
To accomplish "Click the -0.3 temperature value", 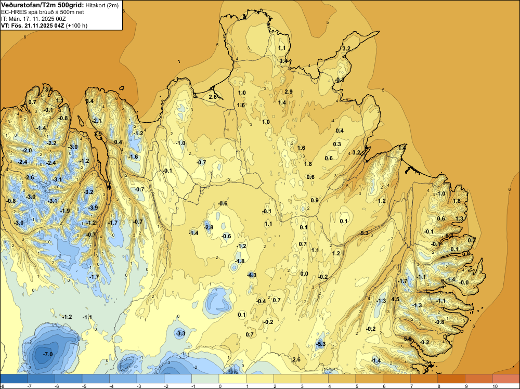I will [x=339, y=80].
